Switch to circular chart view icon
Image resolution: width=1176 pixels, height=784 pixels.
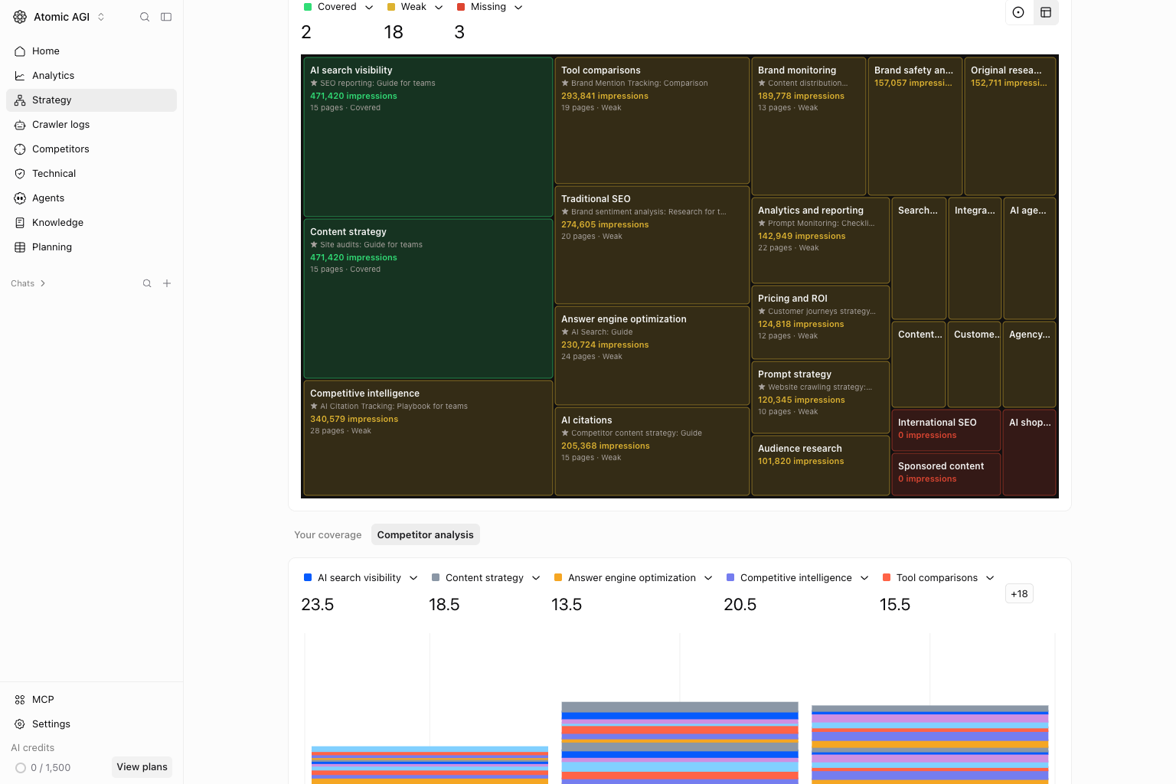[x=1018, y=12]
